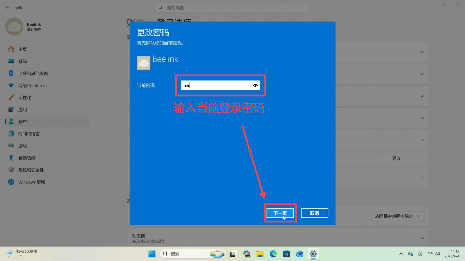Switch the input language indicator (英)

(x=420, y=254)
